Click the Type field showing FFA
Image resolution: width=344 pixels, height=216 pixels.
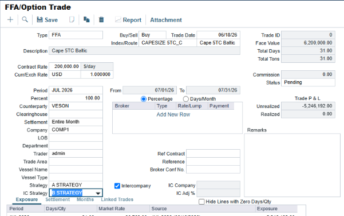coord(76,35)
